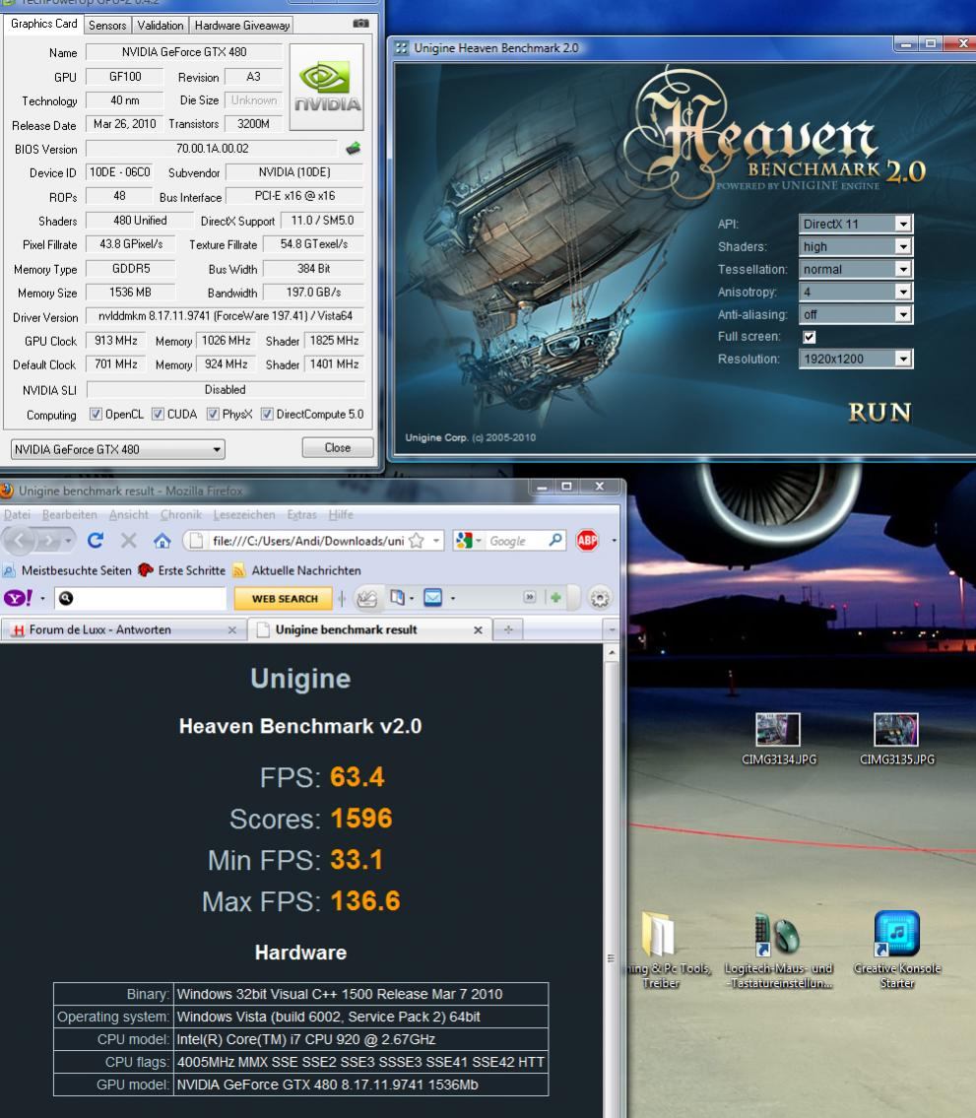
Task: Bookmark this page with star icon
Action: pyautogui.click(x=417, y=541)
